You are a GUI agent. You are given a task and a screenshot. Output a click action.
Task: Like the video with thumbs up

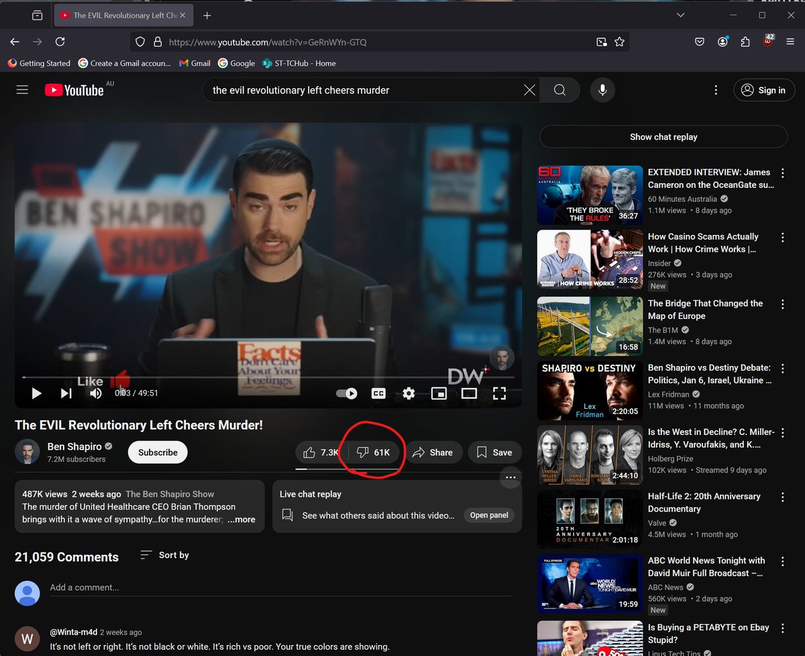click(x=321, y=453)
